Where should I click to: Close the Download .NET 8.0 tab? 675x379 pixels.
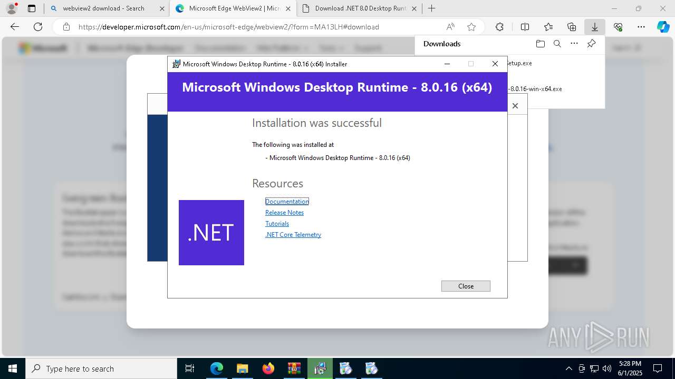pos(414,8)
